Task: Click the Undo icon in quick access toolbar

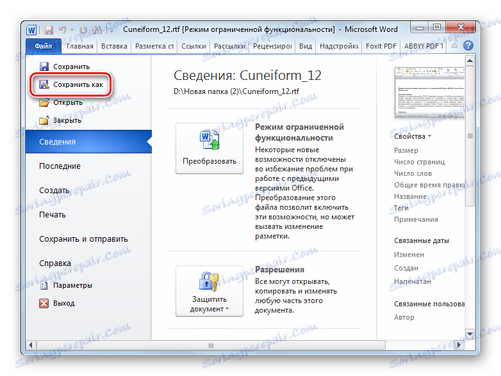Action: (x=63, y=30)
